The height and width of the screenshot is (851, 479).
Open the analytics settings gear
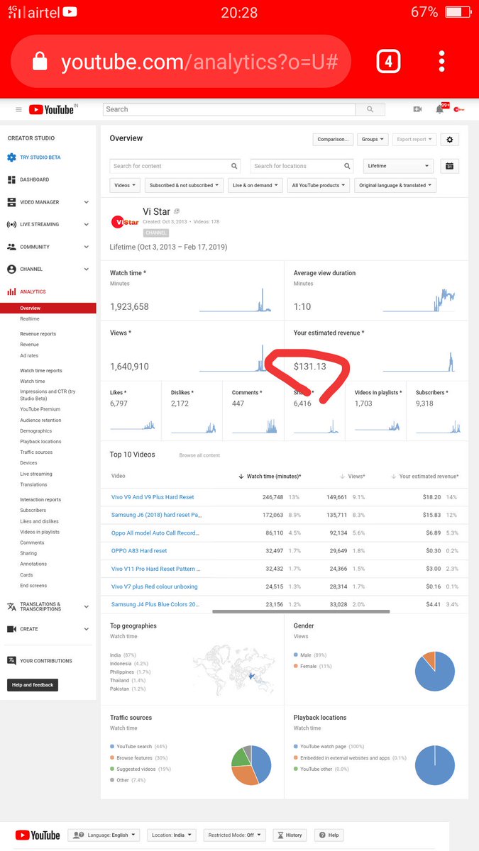click(x=449, y=140)
